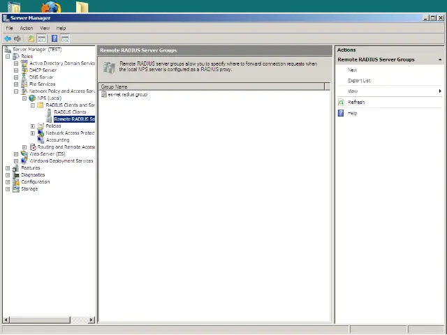The width and height of the screenshot is (447, 335).
Task: Collapse RADIUS Clients and Servers node
Action: click(x=33, y=105)
